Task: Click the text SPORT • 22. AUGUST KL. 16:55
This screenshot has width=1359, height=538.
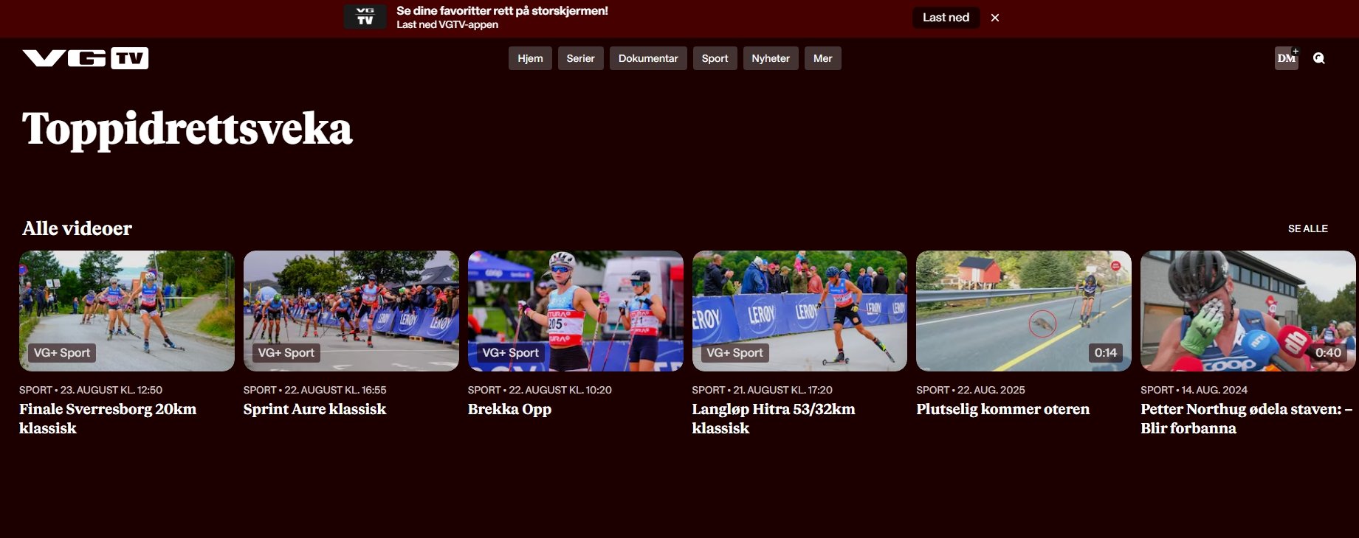Action: click(x=315, y=390)
